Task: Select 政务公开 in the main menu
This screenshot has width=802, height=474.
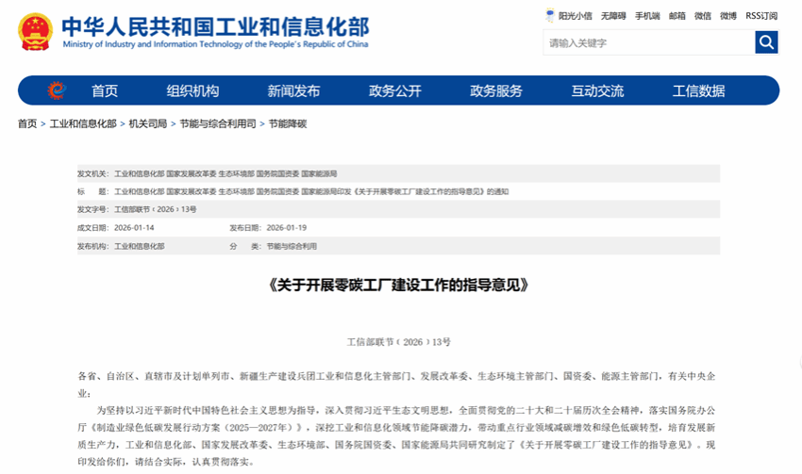Action: (x=394, y=90)
